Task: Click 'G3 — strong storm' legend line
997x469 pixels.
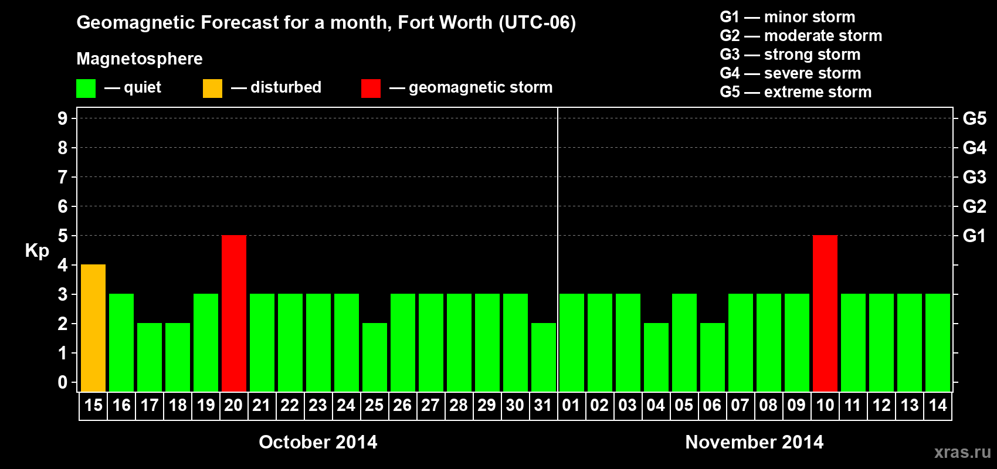Action: [x=790, y=55]
